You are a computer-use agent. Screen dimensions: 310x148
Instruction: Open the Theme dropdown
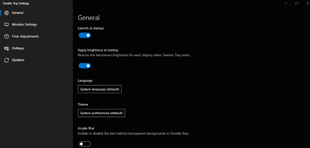point(101,113)
